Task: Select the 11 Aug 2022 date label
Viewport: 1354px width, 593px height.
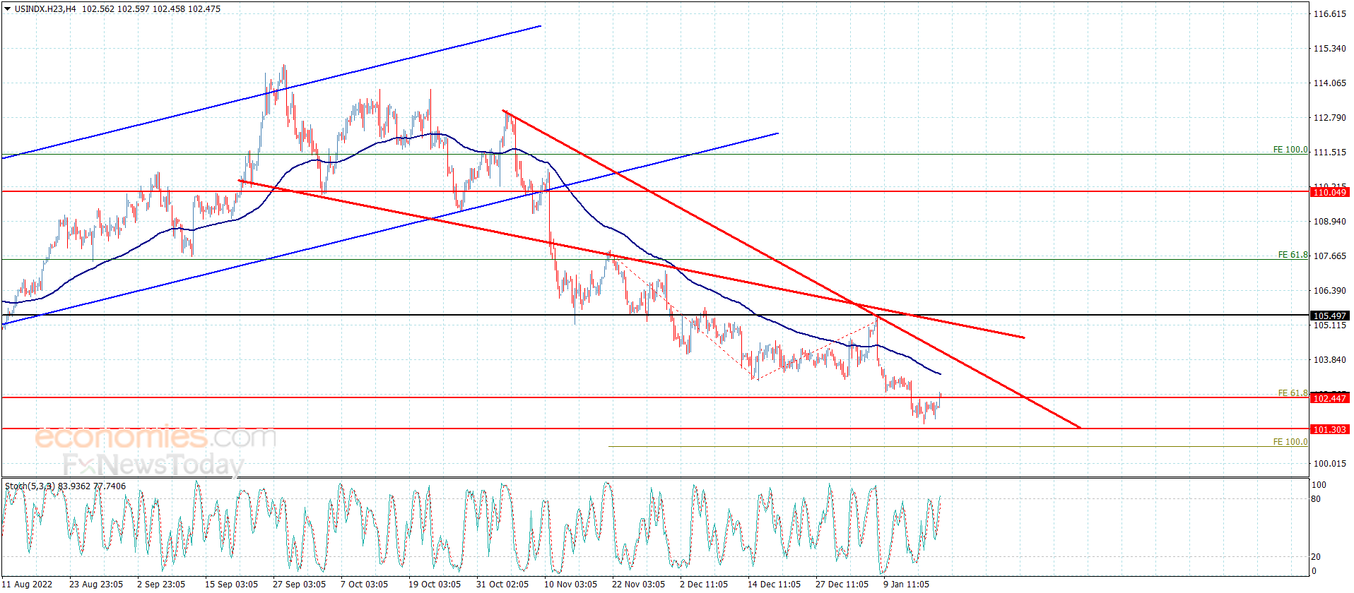Action: (28, 584)
